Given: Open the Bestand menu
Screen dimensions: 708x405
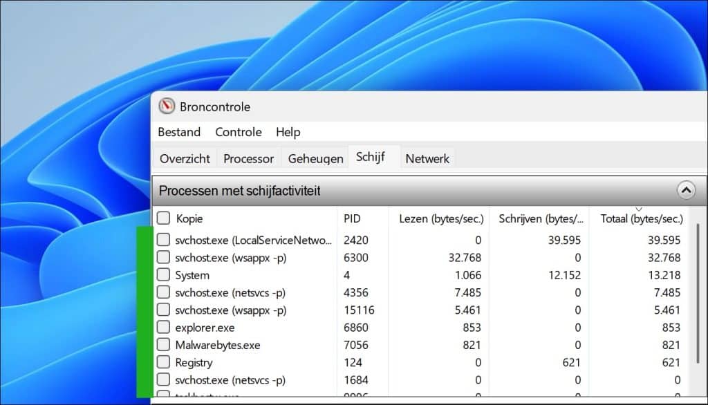Looking at the screenshot, I should [179, 132].
